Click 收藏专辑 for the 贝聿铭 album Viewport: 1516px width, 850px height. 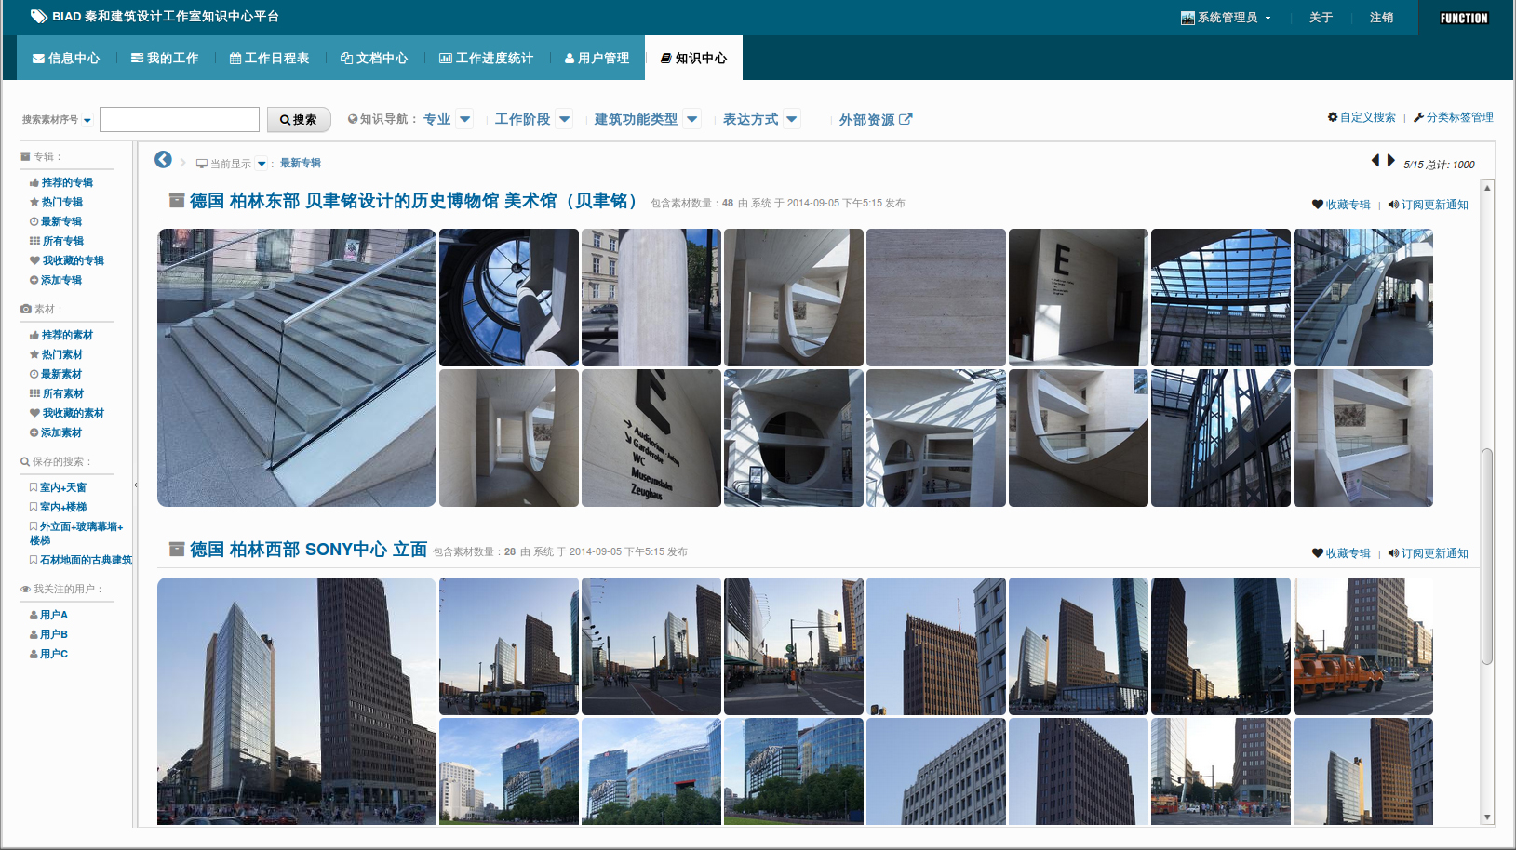coord(1341,205)
